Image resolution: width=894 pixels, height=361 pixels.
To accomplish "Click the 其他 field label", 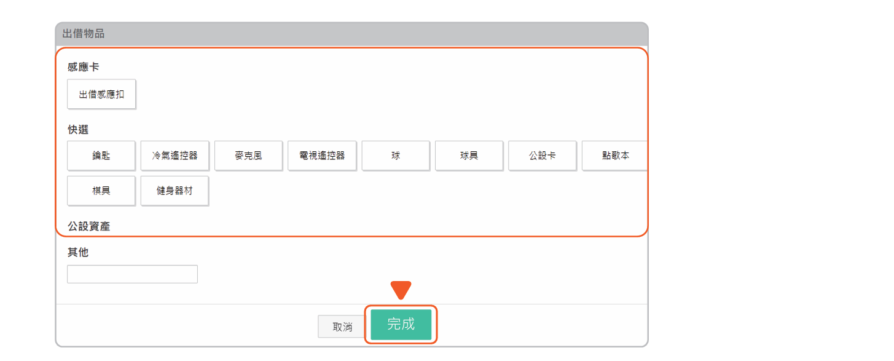I will point(78,252).
